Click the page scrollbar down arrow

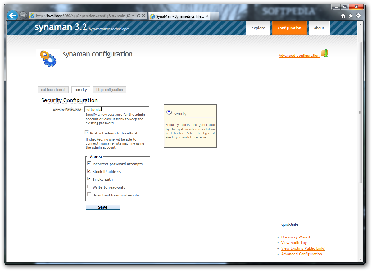pyautogui.click(x=360, y=259)
